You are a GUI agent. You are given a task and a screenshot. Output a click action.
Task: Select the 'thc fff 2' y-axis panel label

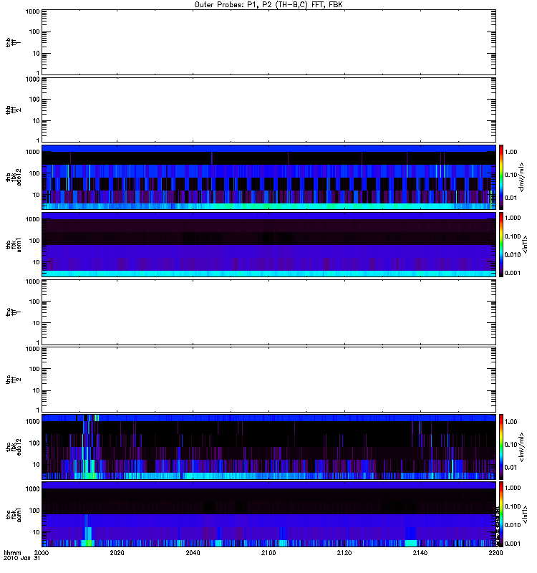tap(13, 380)
